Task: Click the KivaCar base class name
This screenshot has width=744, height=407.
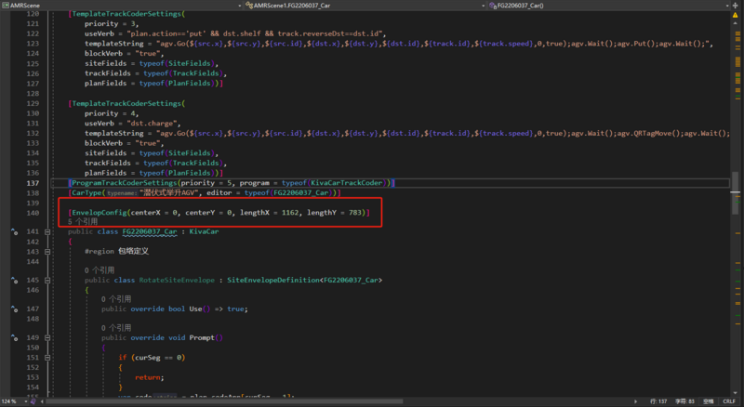Action: pyautogui.click(x=204, y=231)
